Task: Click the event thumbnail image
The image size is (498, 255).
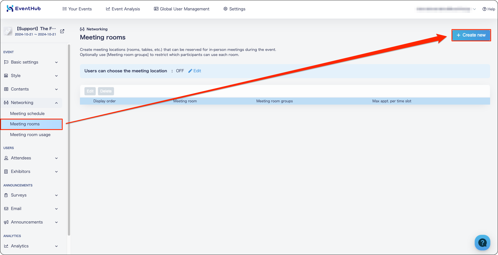Action: pyautogui.click(x=8, y=31)
